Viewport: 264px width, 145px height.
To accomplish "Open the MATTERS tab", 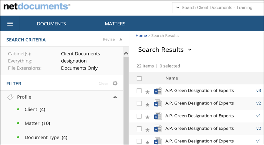I will click(x=115, y=24).
